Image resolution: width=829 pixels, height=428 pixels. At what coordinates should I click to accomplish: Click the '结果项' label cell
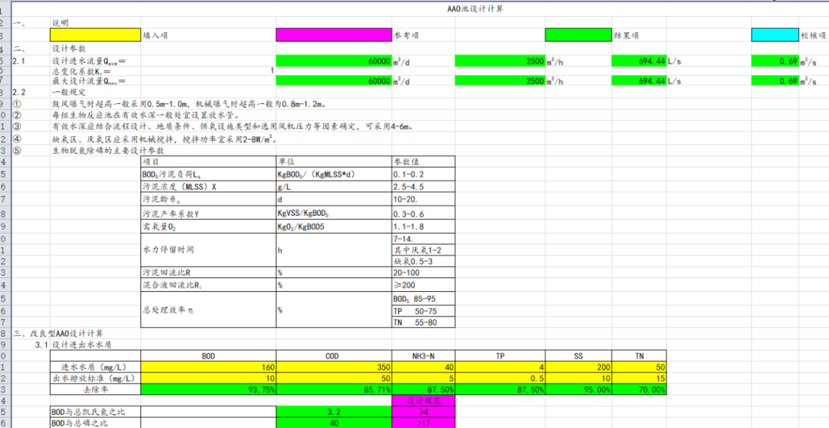click(626, 35)
